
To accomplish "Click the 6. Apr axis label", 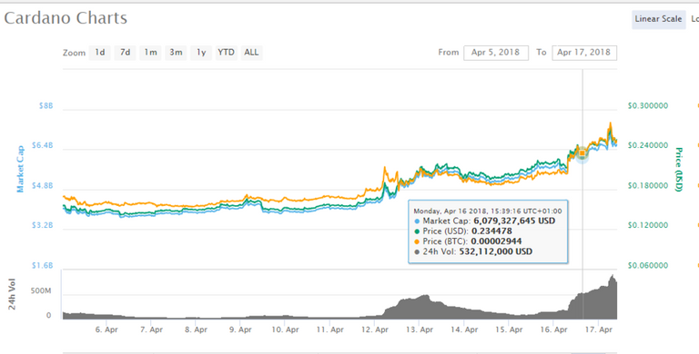I will [x=106, y=329].
